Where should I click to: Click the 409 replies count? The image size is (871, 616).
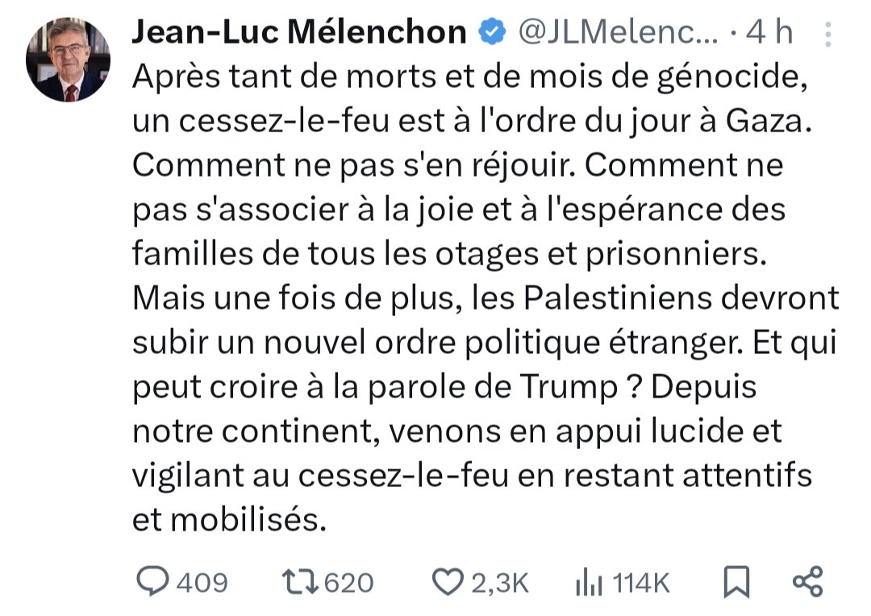pos(202,582)
